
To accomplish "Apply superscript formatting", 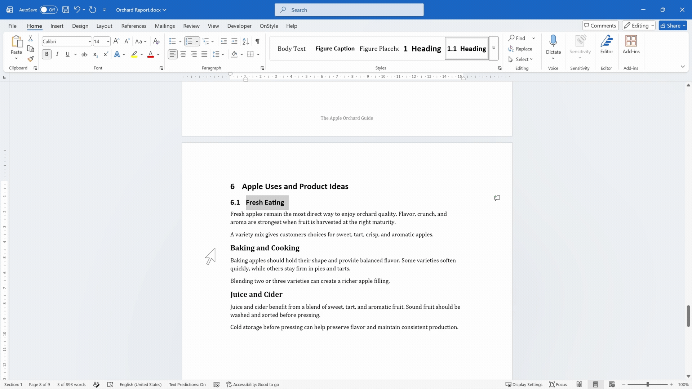I will coord(106,54).
